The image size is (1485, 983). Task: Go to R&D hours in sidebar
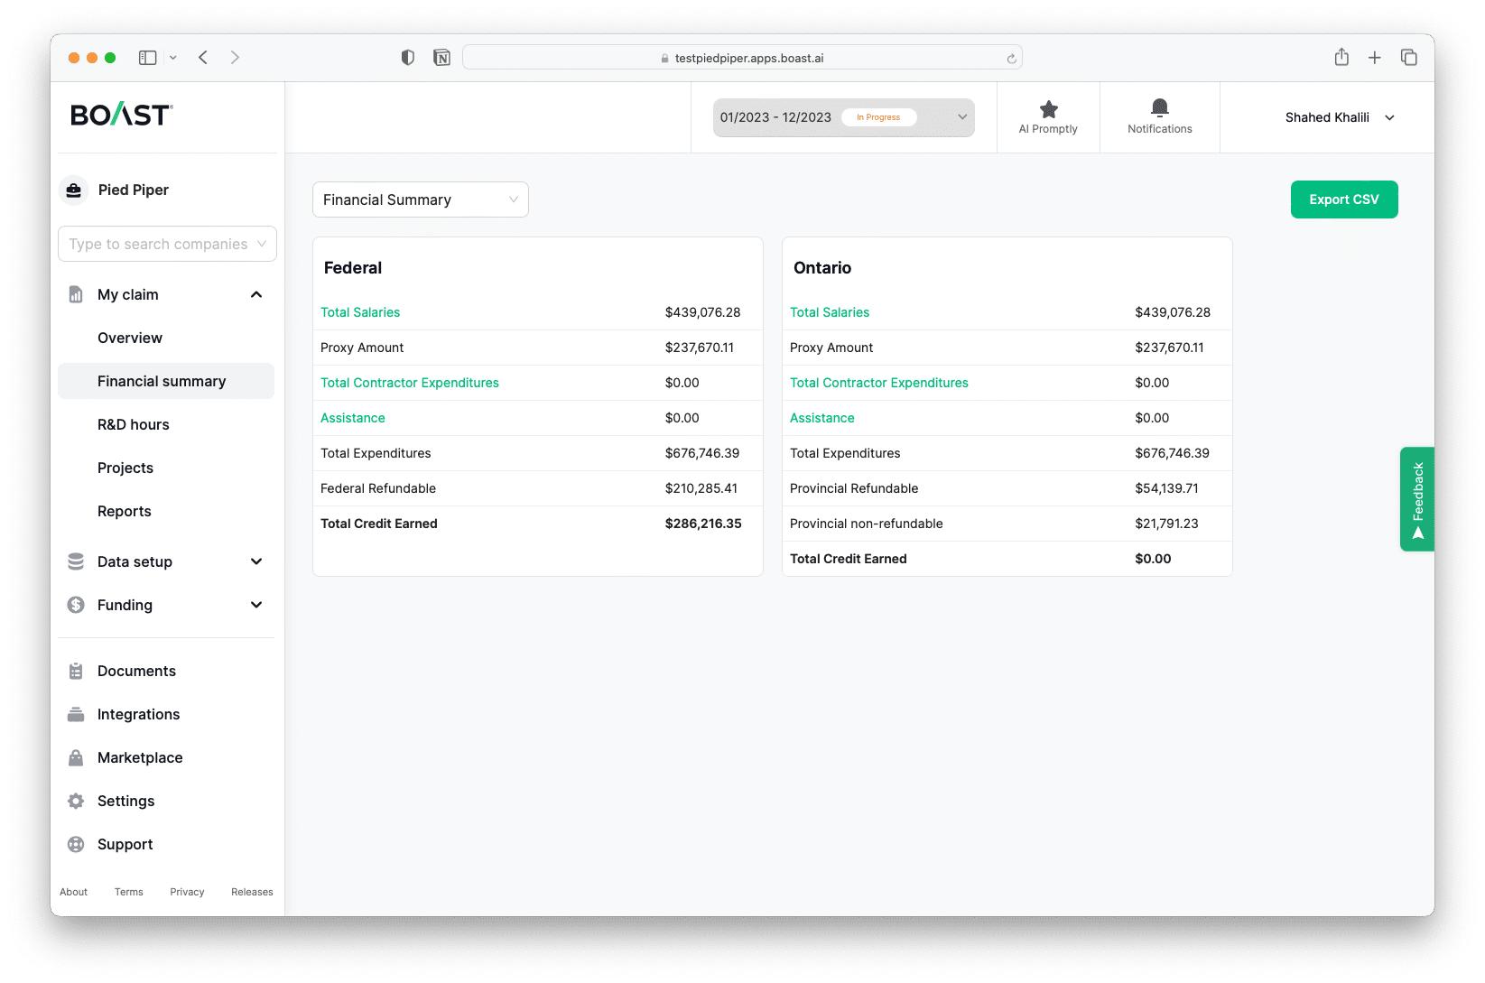click(134, 424)
